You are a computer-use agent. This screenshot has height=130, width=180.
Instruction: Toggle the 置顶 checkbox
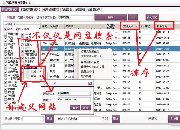pyautogui.click(x=150, y=119)
